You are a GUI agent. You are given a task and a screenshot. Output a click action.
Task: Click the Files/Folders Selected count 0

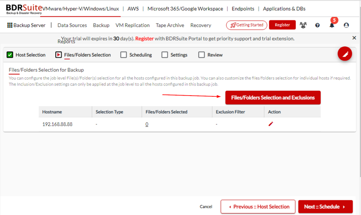[x=147, y=124]
